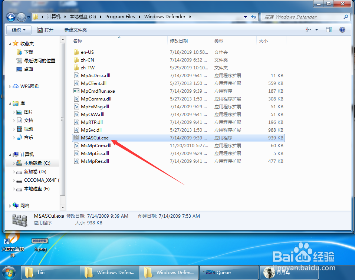Collapse the 库 tree section
355x280 pixels.
(10, 104)
